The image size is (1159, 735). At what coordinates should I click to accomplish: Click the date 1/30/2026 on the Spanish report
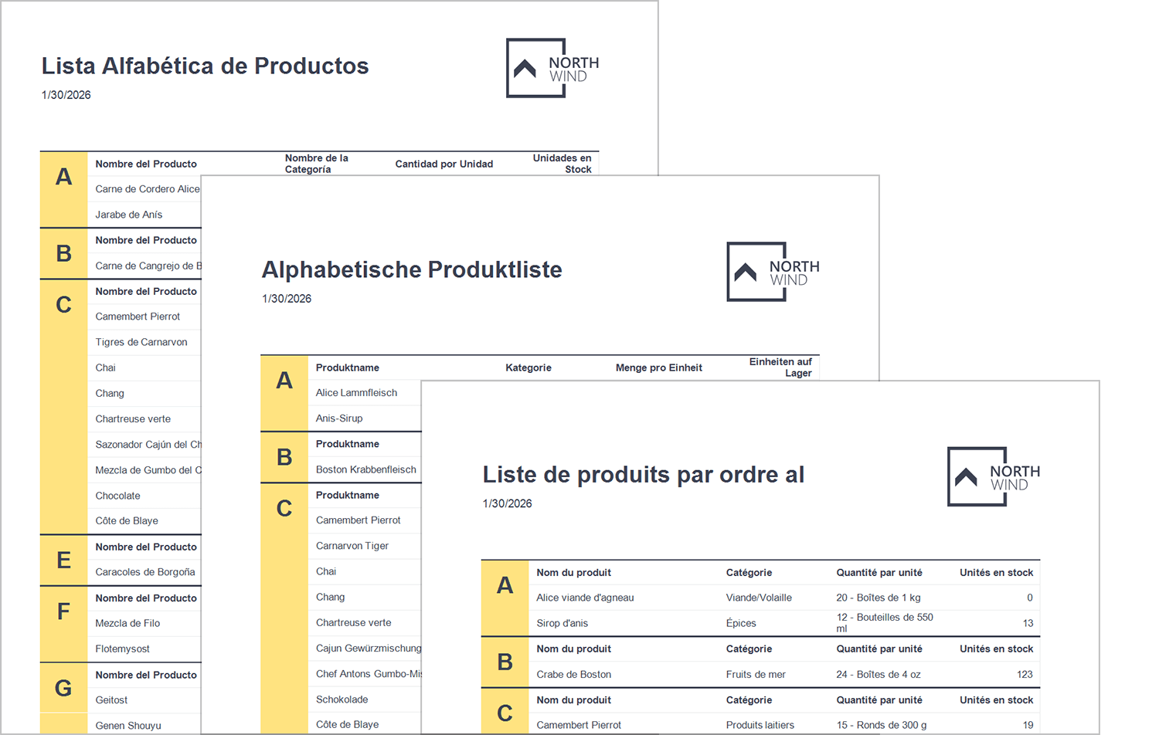point(66,95)
